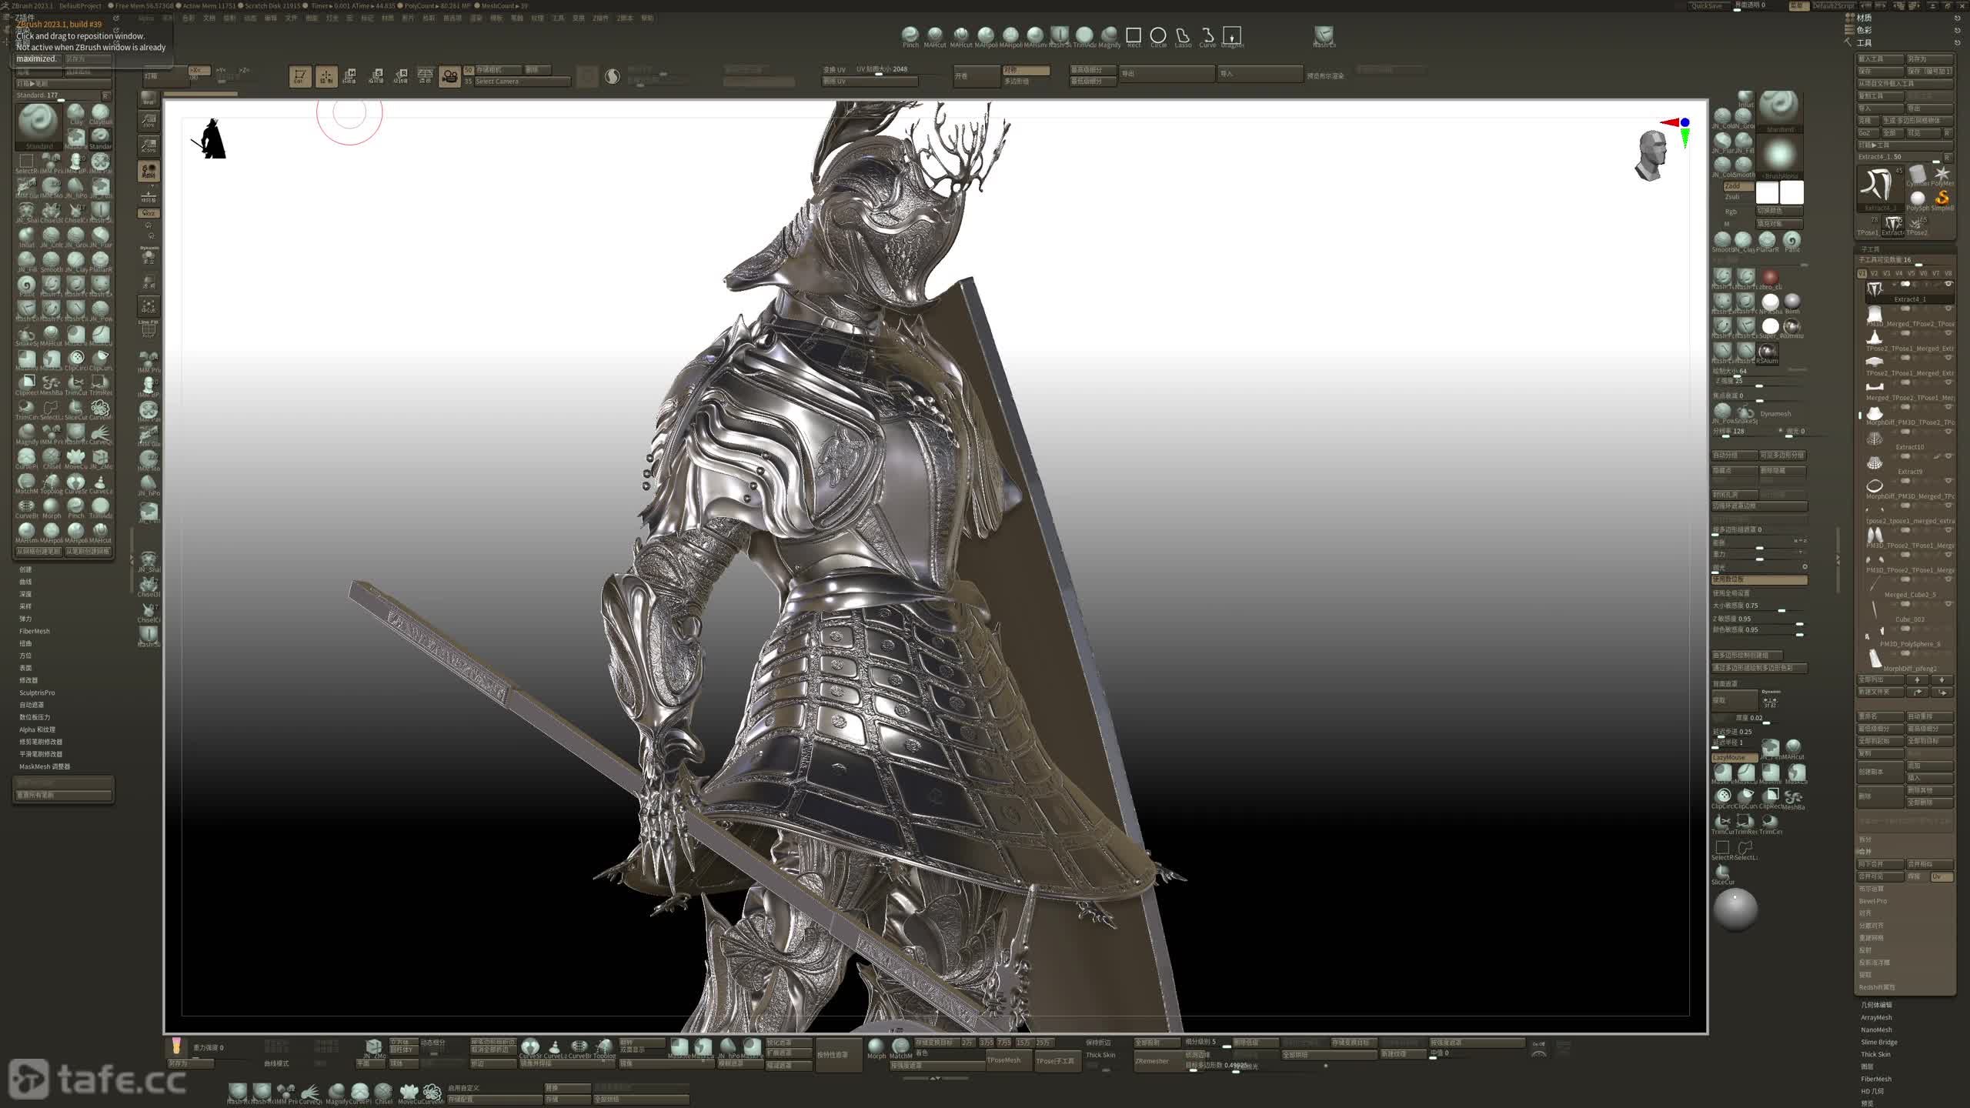
Task: Click the half-shaded circle icon in the toolbar
Action: 613,76
